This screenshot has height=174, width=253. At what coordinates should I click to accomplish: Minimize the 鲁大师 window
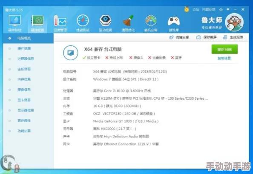(x=236, y=10)
